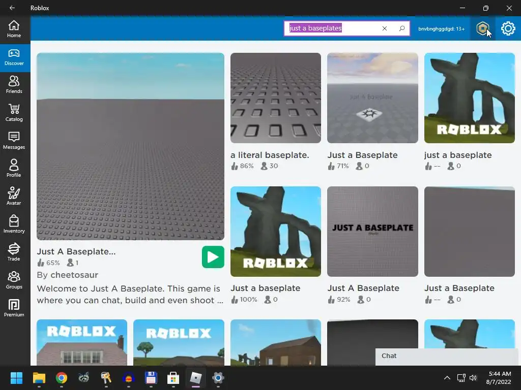The width and height of the screenshot is (521, 390).
Task: Click 'a literal baseplate.' title text
Action: 270,155
